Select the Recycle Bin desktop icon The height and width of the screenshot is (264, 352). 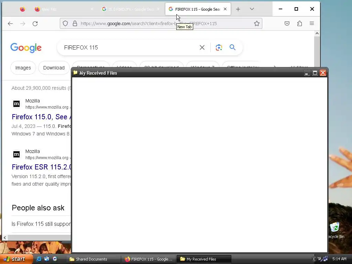(335, 230)
